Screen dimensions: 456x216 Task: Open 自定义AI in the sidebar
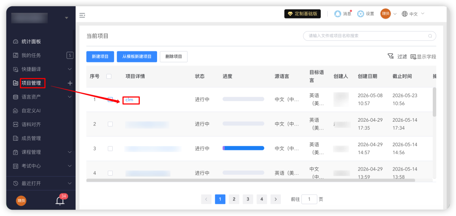(31, 110)
